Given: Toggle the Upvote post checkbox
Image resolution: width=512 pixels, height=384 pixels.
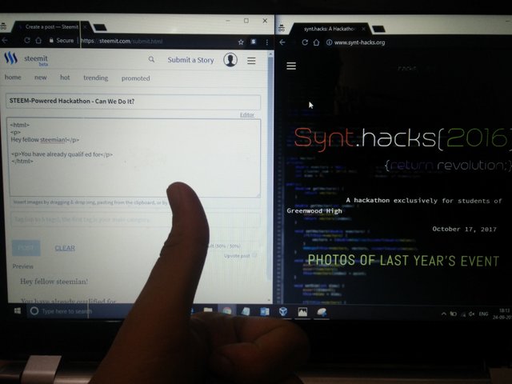Looking at the screenshot, I should [x=254, y=255].
